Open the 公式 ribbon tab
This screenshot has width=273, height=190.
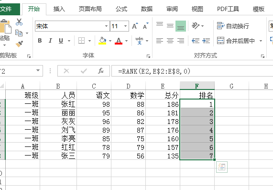(121, 9)
